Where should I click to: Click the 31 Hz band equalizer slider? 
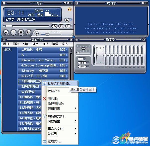(x=106, y=55)
